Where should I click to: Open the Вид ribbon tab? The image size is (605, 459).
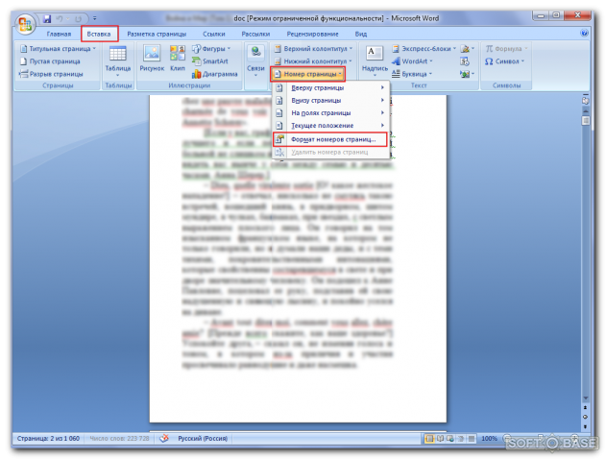point(360,34)
